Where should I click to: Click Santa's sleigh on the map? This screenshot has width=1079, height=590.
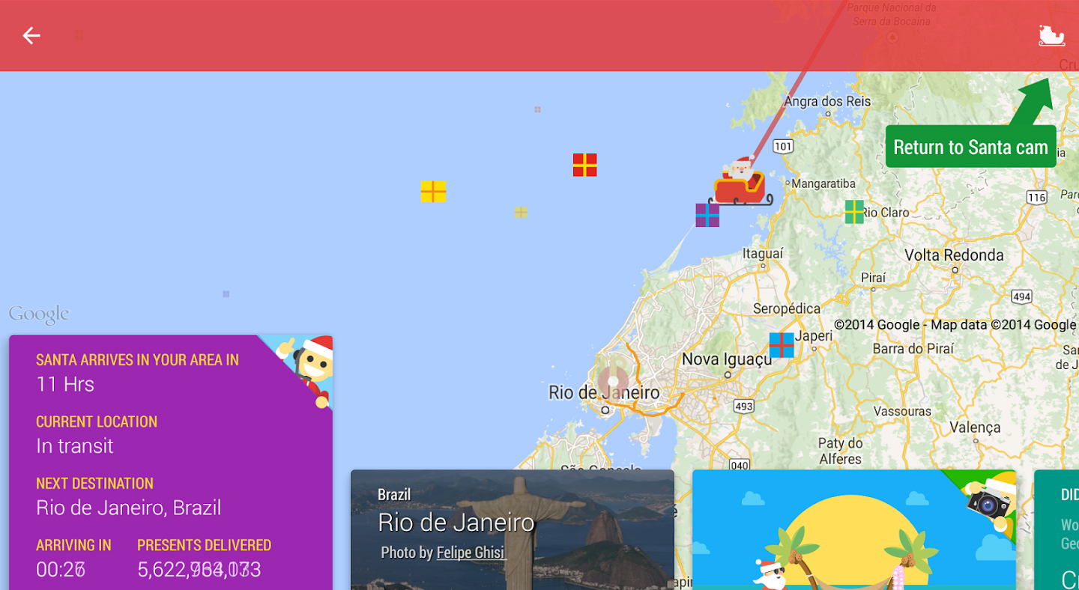(740, 182)
